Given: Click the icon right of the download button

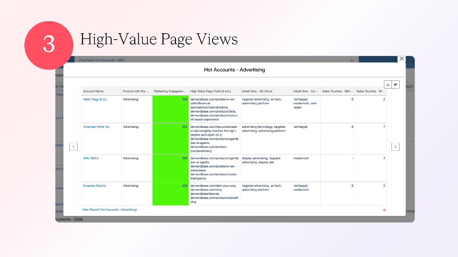Looking at the screenshot, I should tap(396, 85).
